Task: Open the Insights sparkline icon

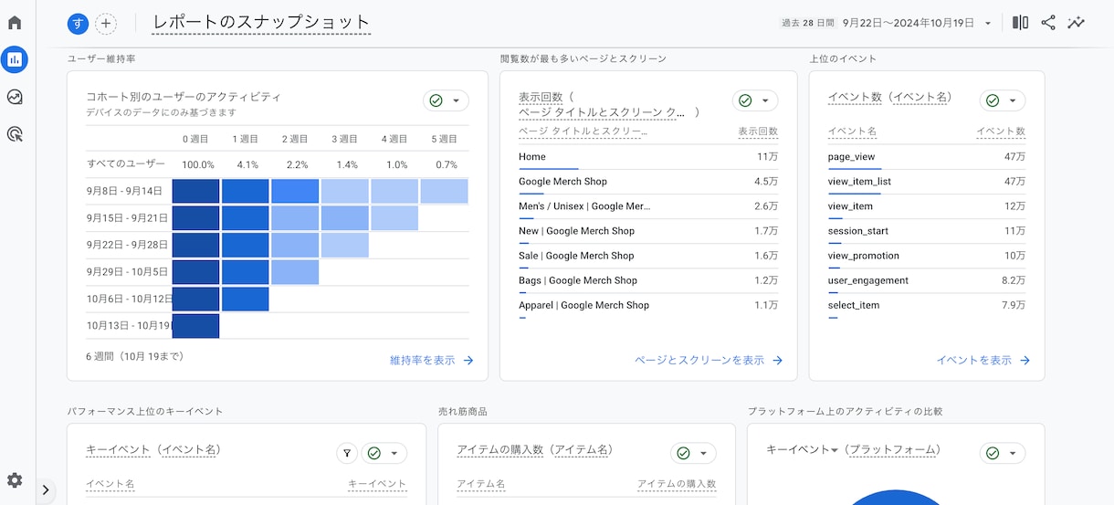Action: [1077, 23]
